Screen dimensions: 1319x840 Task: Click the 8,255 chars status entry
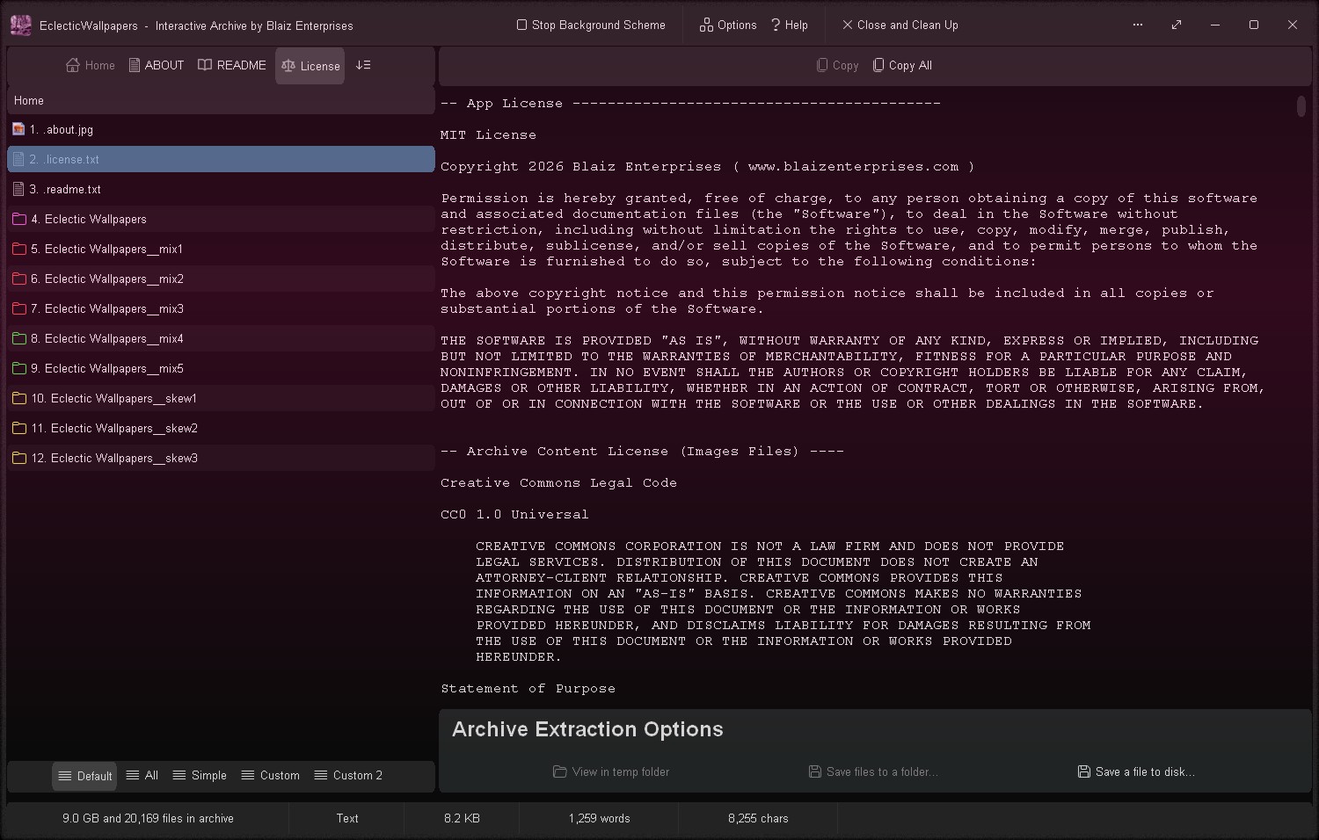(x=758, y=819)
